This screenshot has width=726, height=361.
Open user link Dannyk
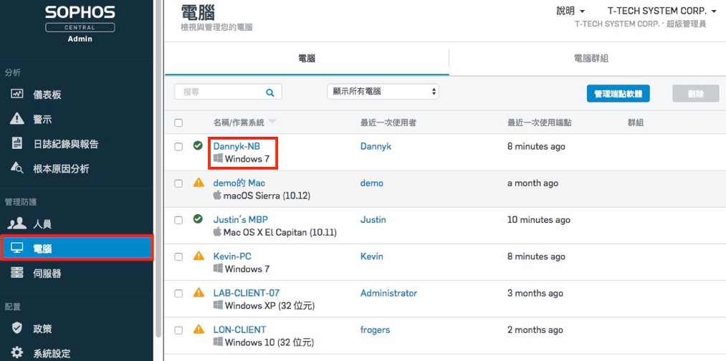click(x=376, y=146)
